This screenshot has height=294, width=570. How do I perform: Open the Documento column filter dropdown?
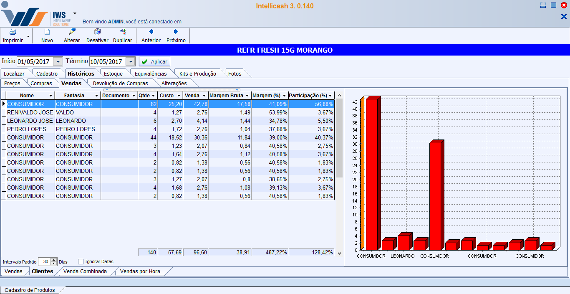pos(134,96)
